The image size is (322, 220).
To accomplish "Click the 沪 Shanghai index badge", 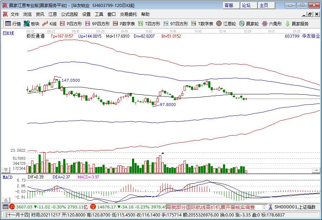I will [x=12, y=207].
